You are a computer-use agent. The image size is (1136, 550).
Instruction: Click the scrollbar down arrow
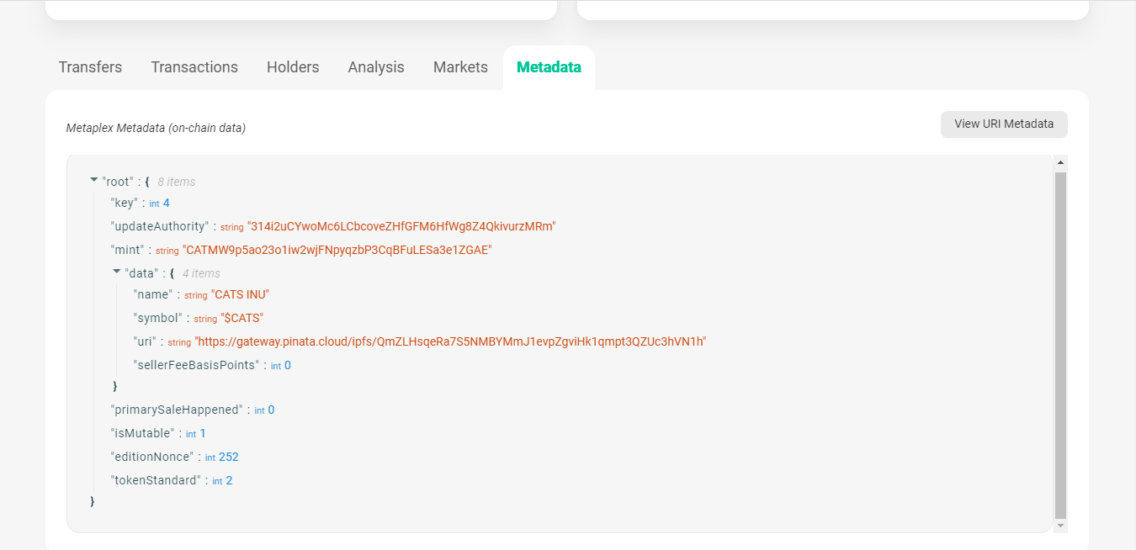click(x=1059, y=525)
